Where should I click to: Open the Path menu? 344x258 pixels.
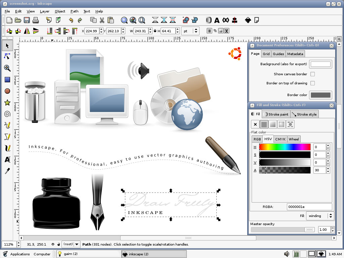click(74, 11)
